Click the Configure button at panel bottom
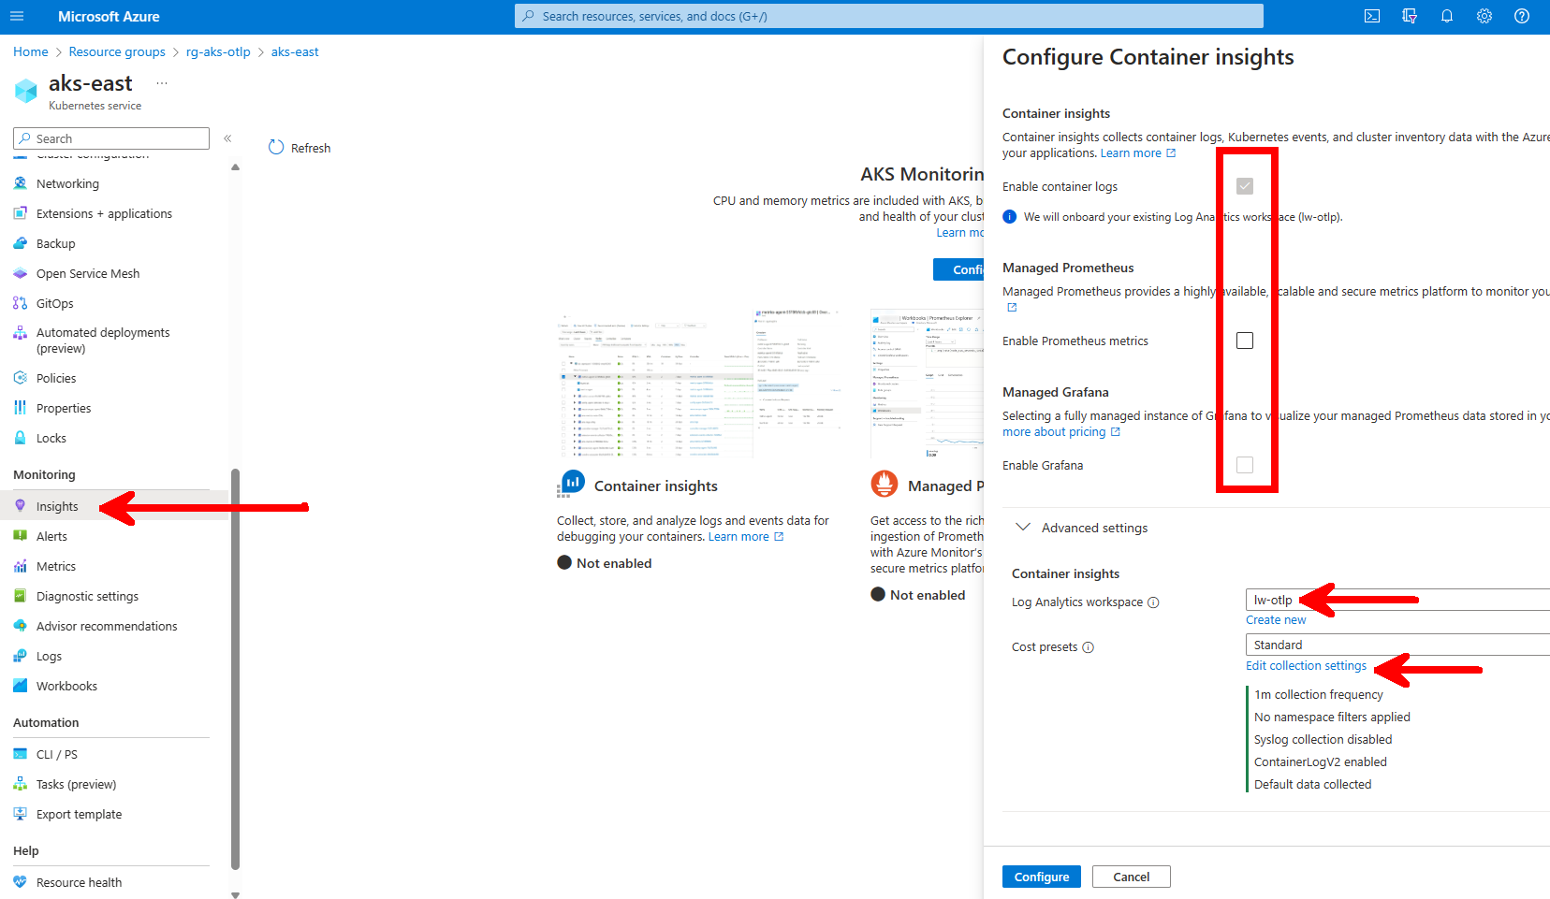Screen dimensions: 1550x899 (1042, 877)
